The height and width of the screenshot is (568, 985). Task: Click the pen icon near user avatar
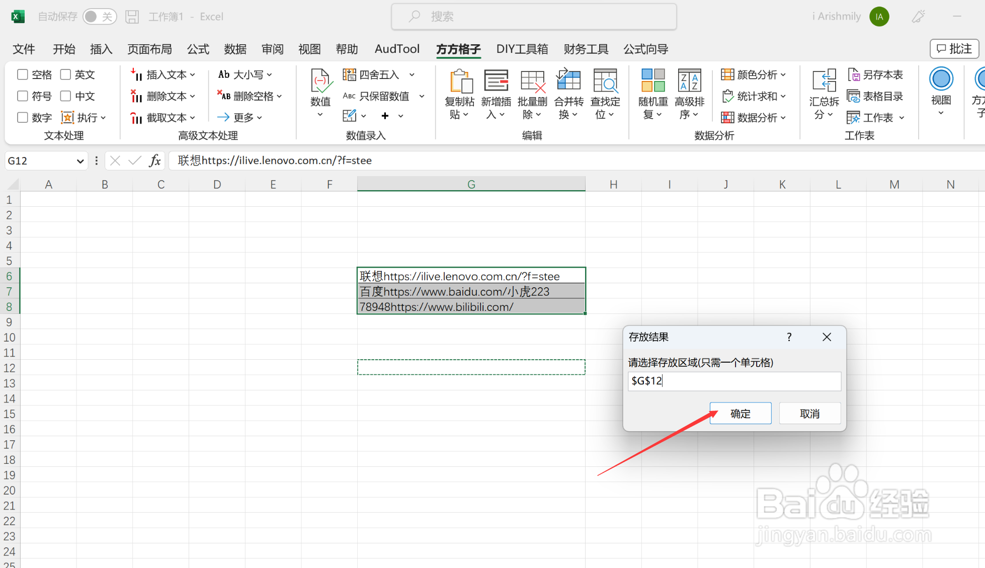pyautogui.click(x=918, y=17)
